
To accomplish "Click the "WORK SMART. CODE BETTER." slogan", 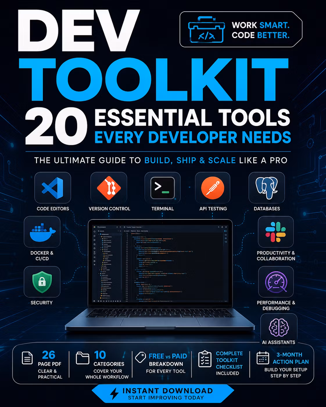I will 261,30.
